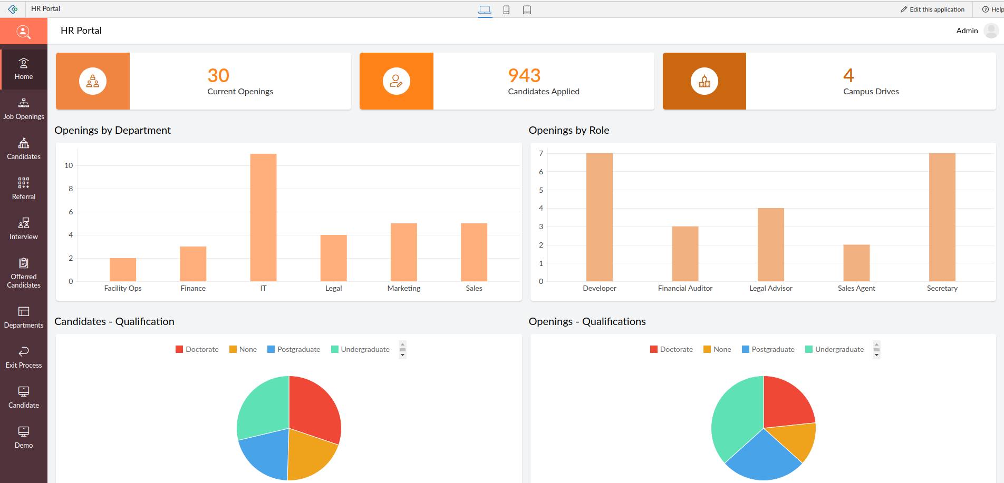Switch to mobile phone preview mode
Screen dimensions: 1004x483
click(506, 9)
